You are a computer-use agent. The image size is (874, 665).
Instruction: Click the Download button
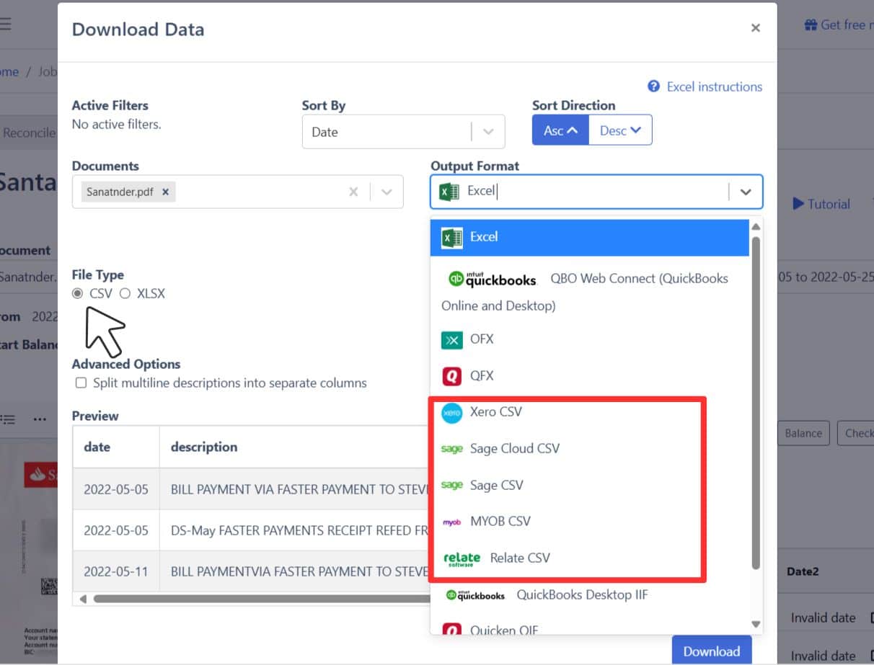tap(712, 651)
